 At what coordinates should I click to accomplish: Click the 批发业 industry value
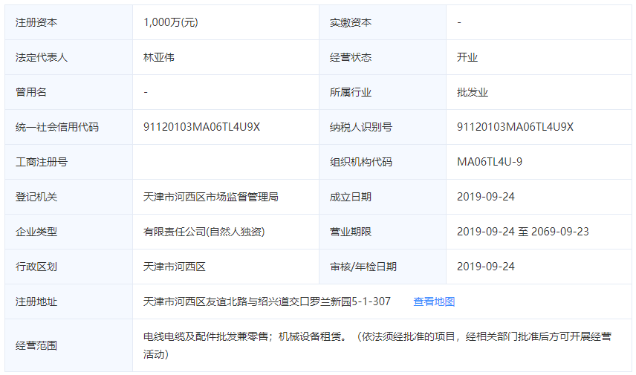point(473,92)
